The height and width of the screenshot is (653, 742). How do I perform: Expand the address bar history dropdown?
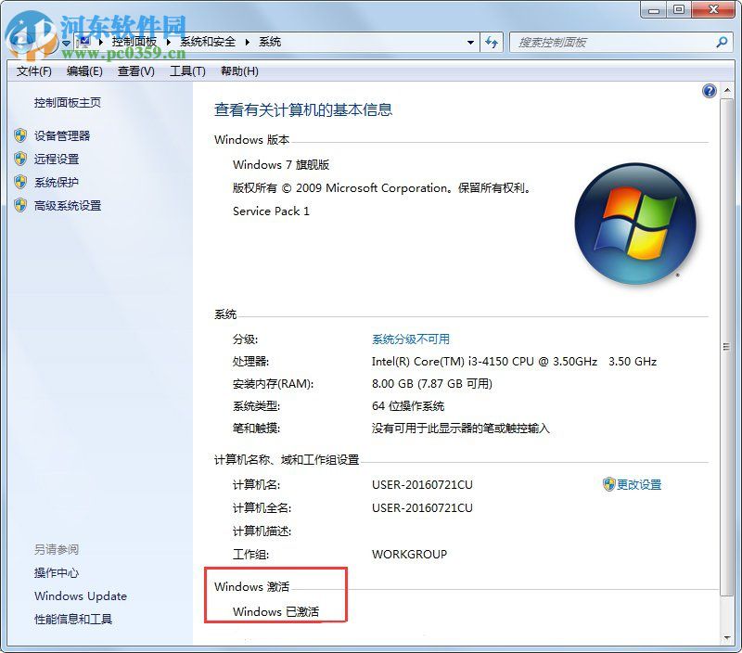point(470,43)
